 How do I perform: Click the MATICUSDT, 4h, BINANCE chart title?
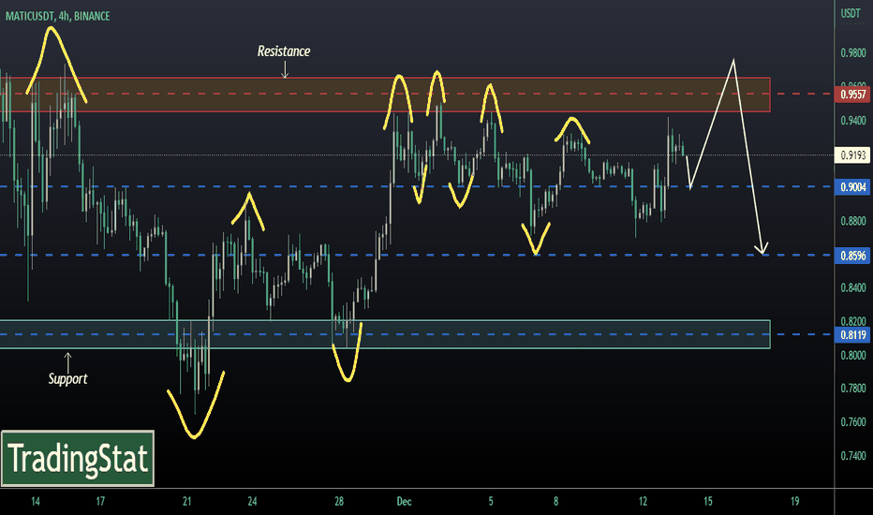pos(58,16)
